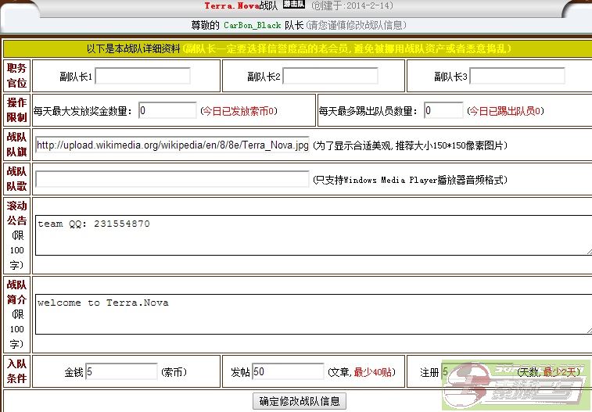Grab the team intro textarea resize handle
Viewport: 592px width, 412px height.
pyautogui.click(x=588, y=330)
